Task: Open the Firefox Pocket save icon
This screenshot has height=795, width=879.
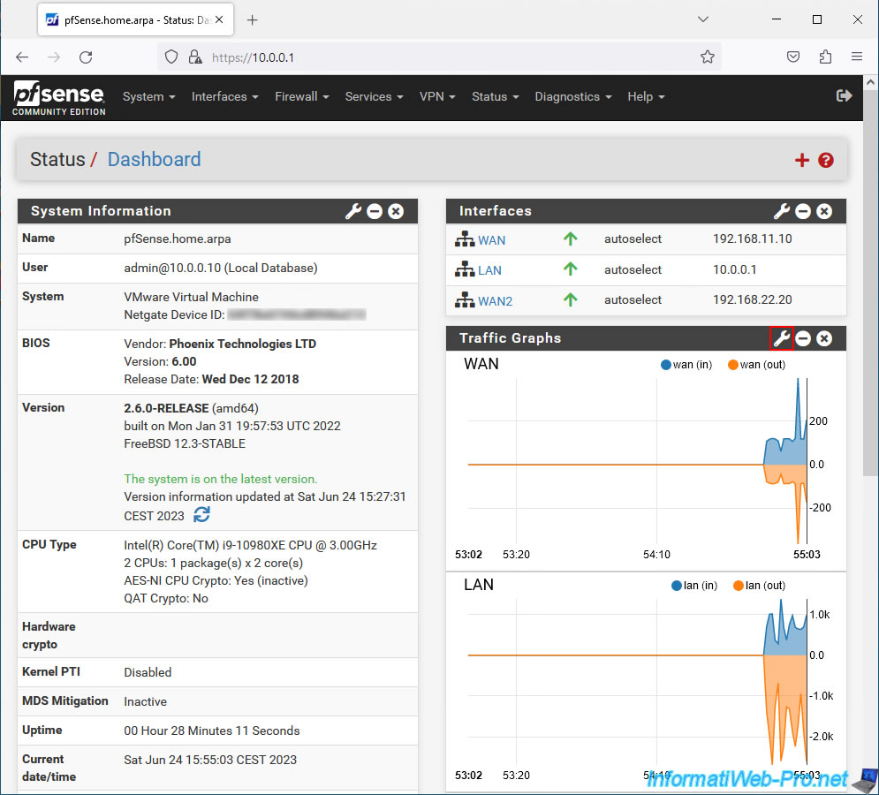Action: tap(792, 57)
